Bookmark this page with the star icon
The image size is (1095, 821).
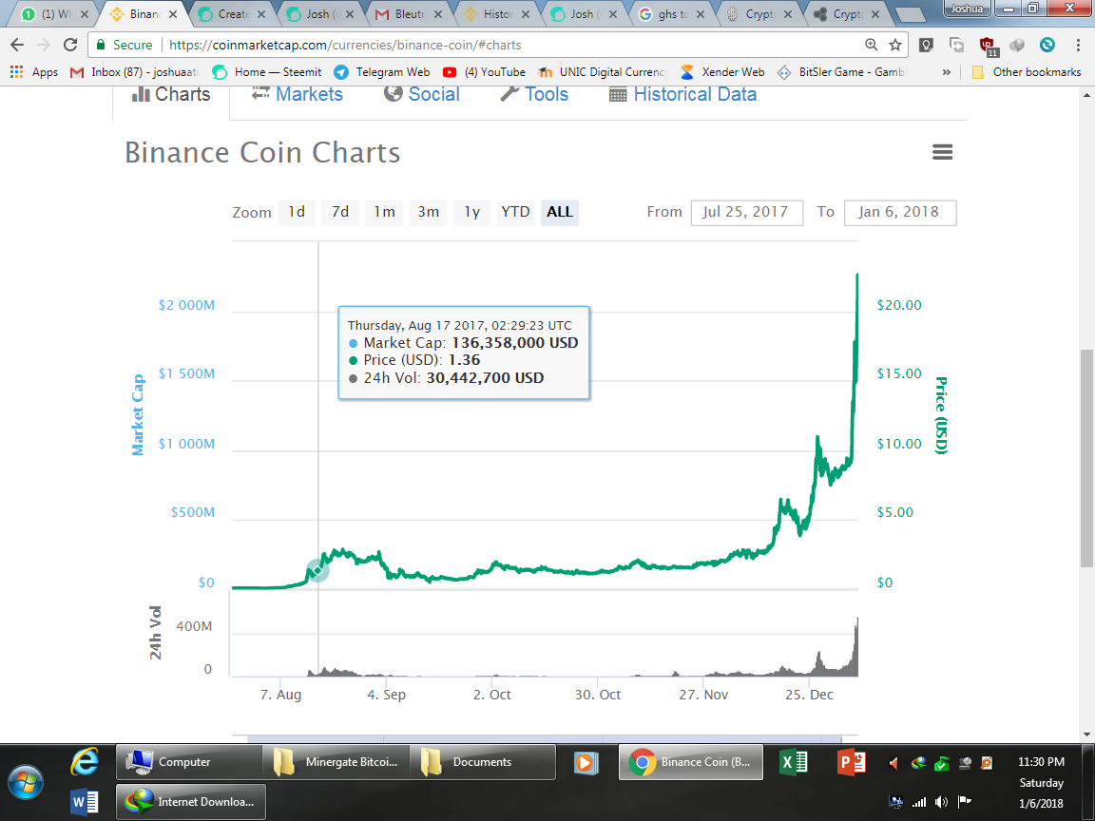click(895, 45)
